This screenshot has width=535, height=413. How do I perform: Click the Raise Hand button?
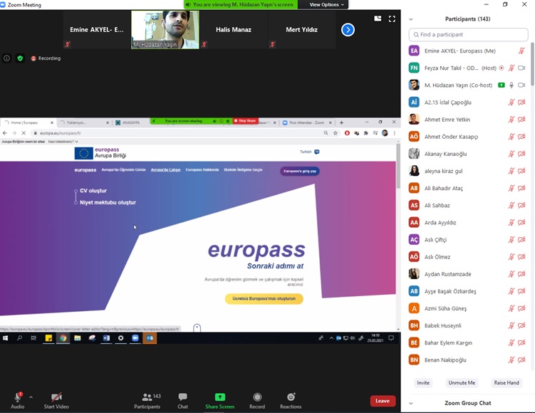pyautogui.click(x=507, y=382)
